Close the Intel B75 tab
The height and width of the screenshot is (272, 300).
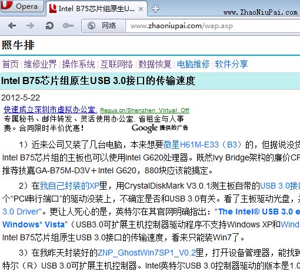[141, 9]
